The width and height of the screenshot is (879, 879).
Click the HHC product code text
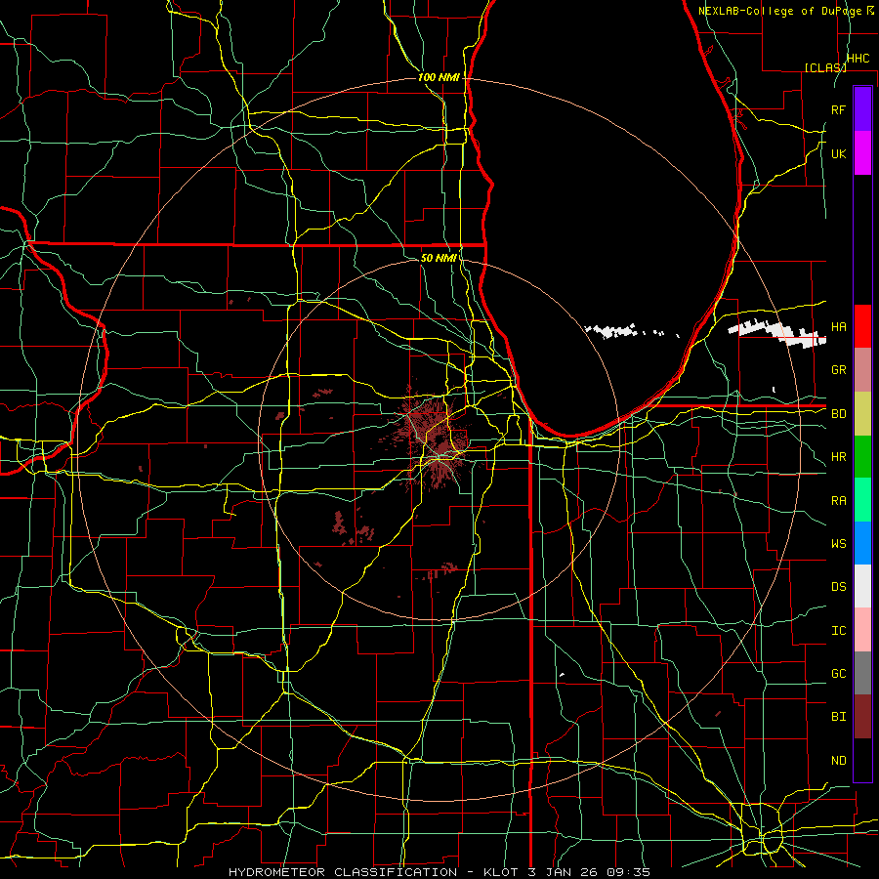click(858, 59)
